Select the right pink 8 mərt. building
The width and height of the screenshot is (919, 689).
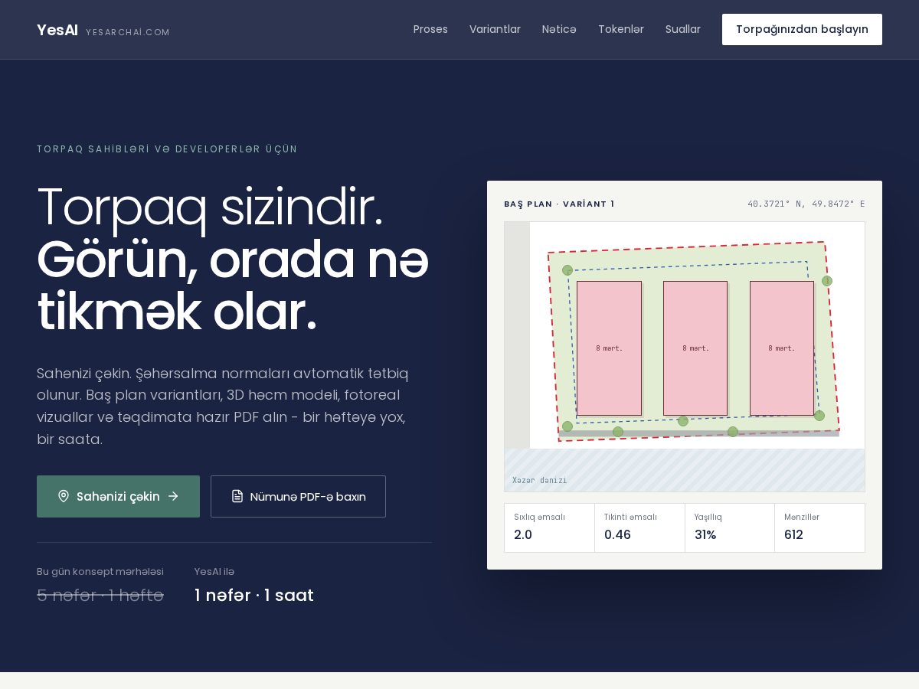pos(782,348)
